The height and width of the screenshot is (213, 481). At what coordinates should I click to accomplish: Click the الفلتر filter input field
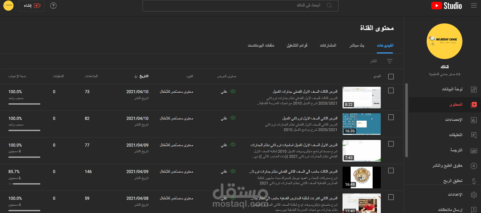pos(373,61)
